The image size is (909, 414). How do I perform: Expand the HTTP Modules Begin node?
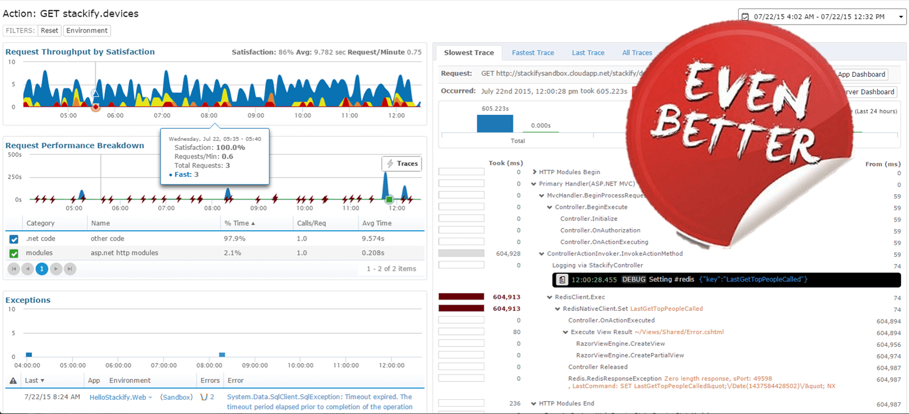534,172
